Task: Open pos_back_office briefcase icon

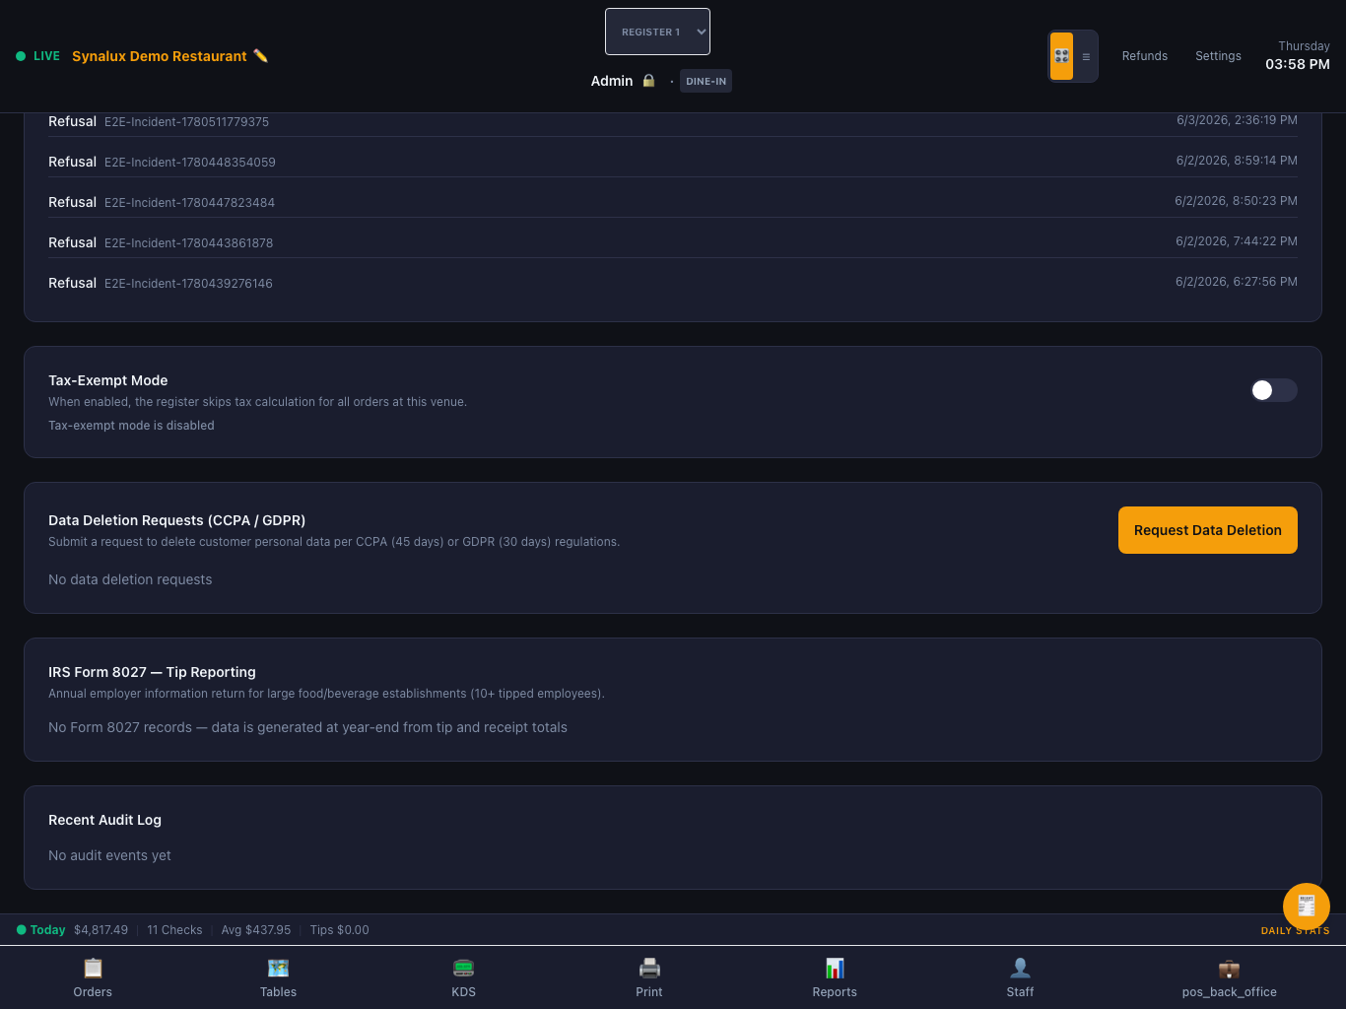Action: [x=1229, y=968]
